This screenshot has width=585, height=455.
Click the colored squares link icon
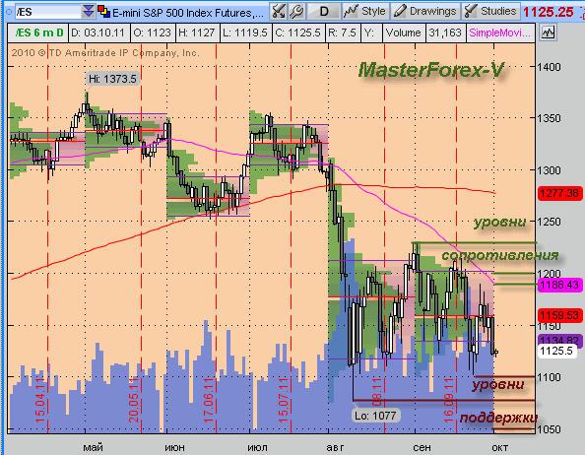click(103, 12)
